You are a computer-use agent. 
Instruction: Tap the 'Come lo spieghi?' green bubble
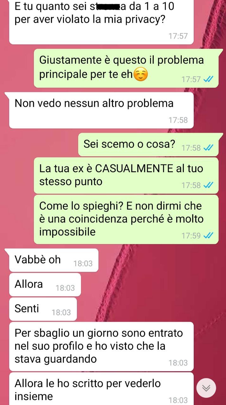126,219
